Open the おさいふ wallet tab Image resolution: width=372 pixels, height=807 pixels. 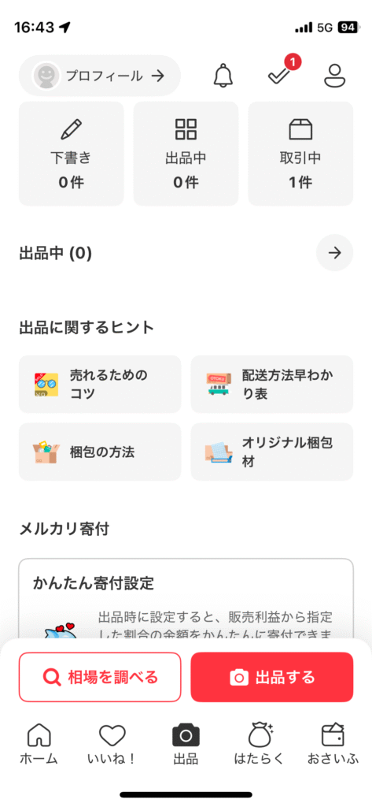tap(333, 744)
